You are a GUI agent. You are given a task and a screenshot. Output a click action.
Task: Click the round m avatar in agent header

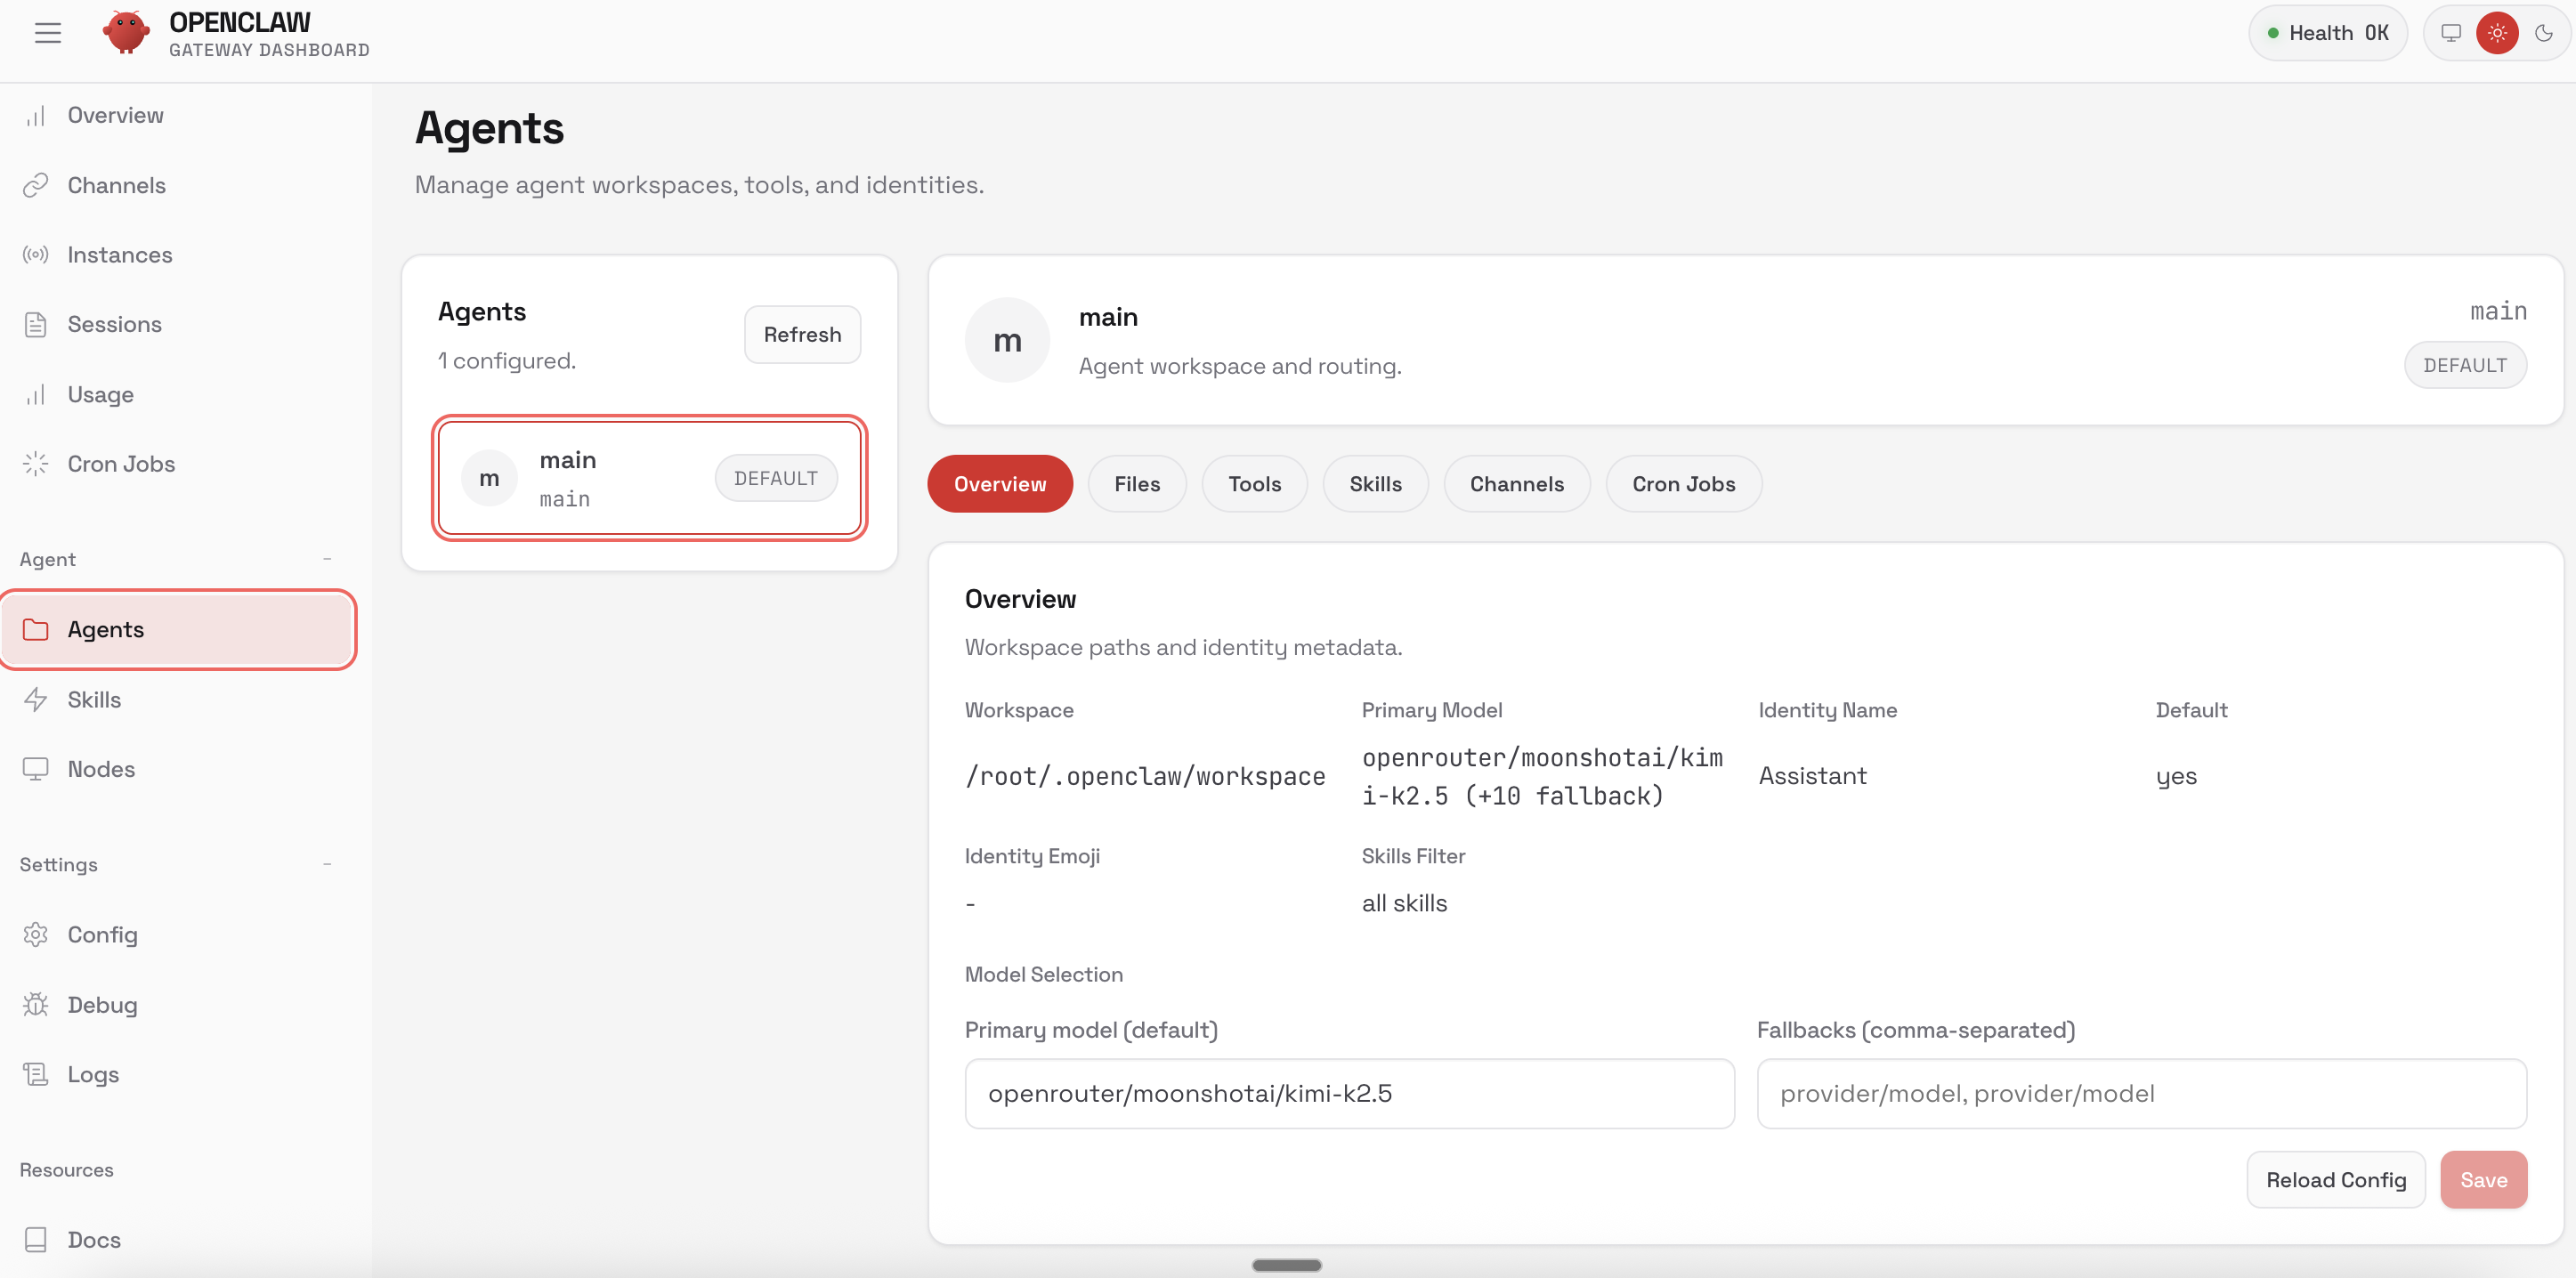1007,340
